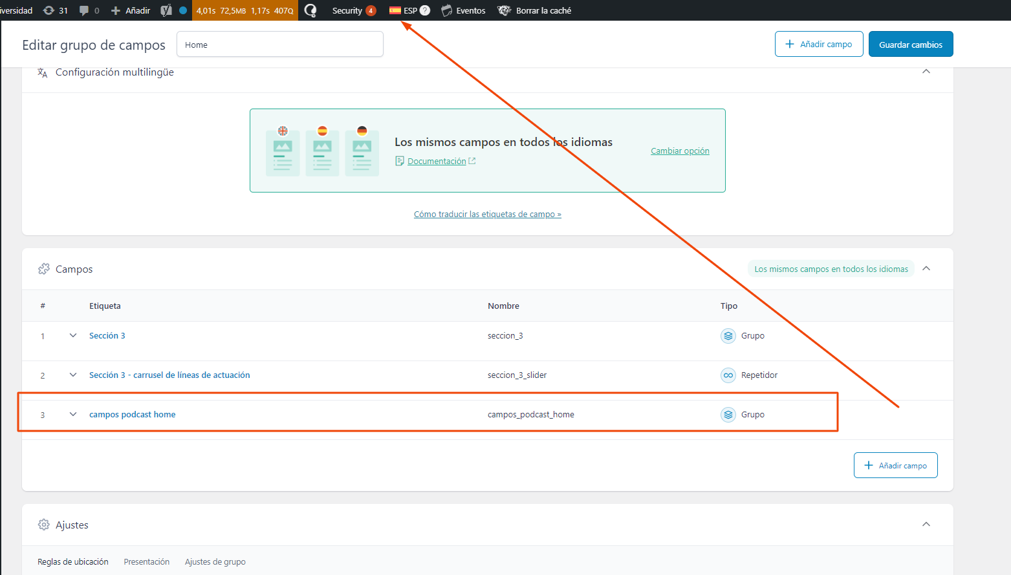Collapse the Ajustes panel

pyautogui.click(x=926, y=525)
